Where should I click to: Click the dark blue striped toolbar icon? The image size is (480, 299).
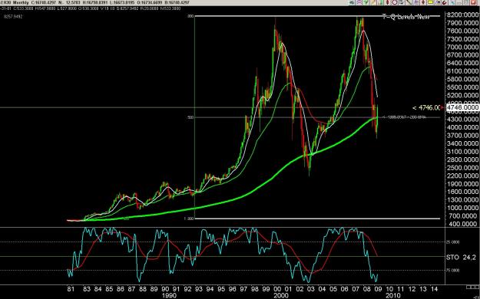pos(438,2)
